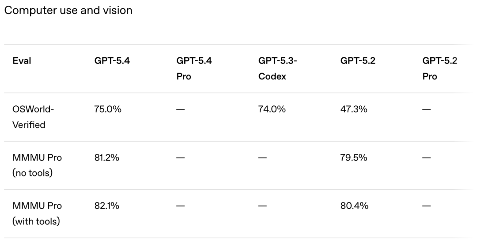Click the 'Computer use and vision' heading
Image resolution: width=477 pixels, height=243 pixels.
[x=68, y=10]
